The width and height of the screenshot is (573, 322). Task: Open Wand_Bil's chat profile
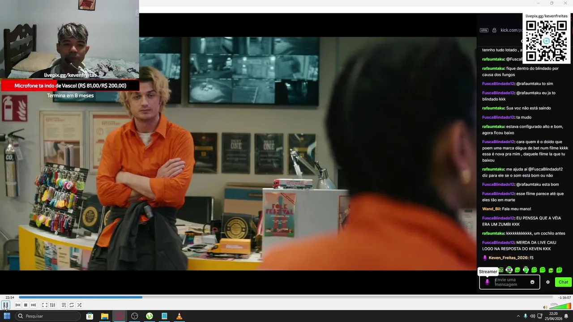[491, 209]
